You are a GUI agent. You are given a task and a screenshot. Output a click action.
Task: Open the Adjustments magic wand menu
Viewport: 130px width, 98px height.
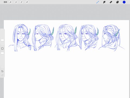click(x=16, y=2)
